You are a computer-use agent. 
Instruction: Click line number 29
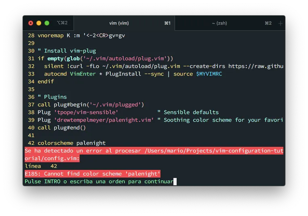(31, 43)
